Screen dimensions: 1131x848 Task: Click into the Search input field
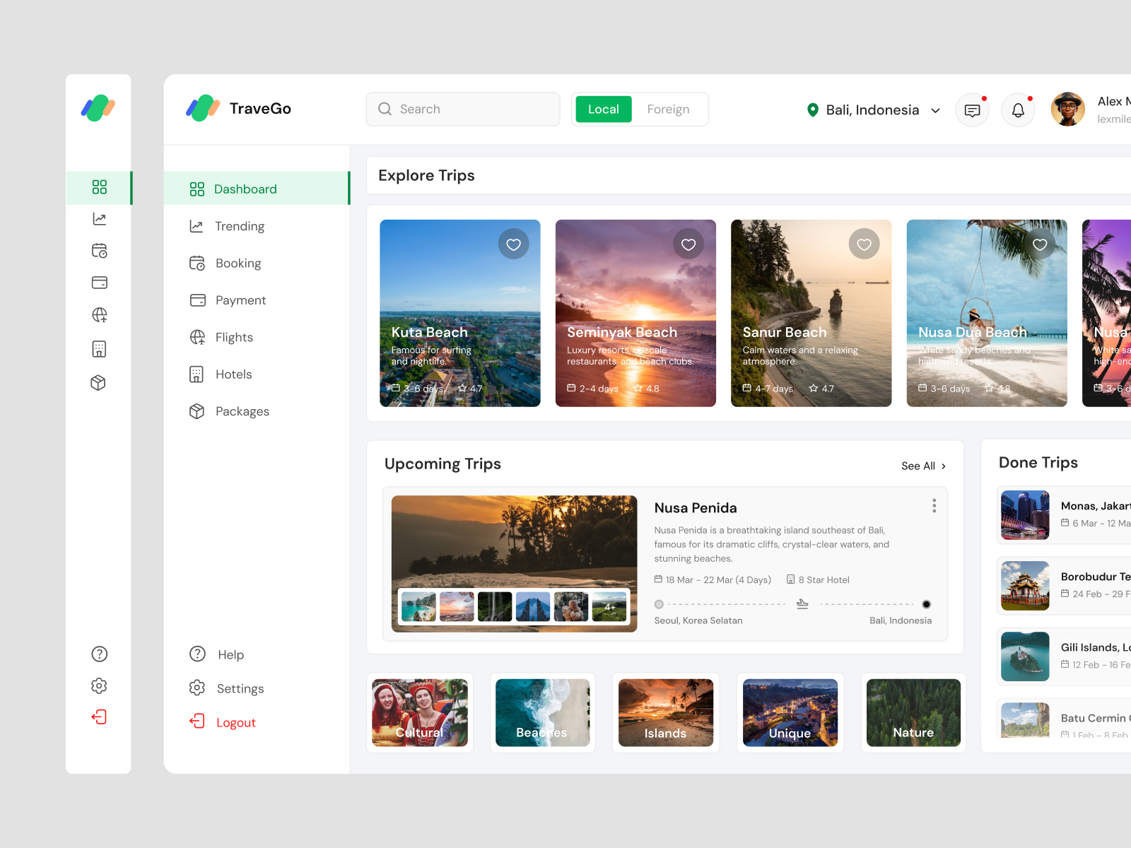pos(463,110)
